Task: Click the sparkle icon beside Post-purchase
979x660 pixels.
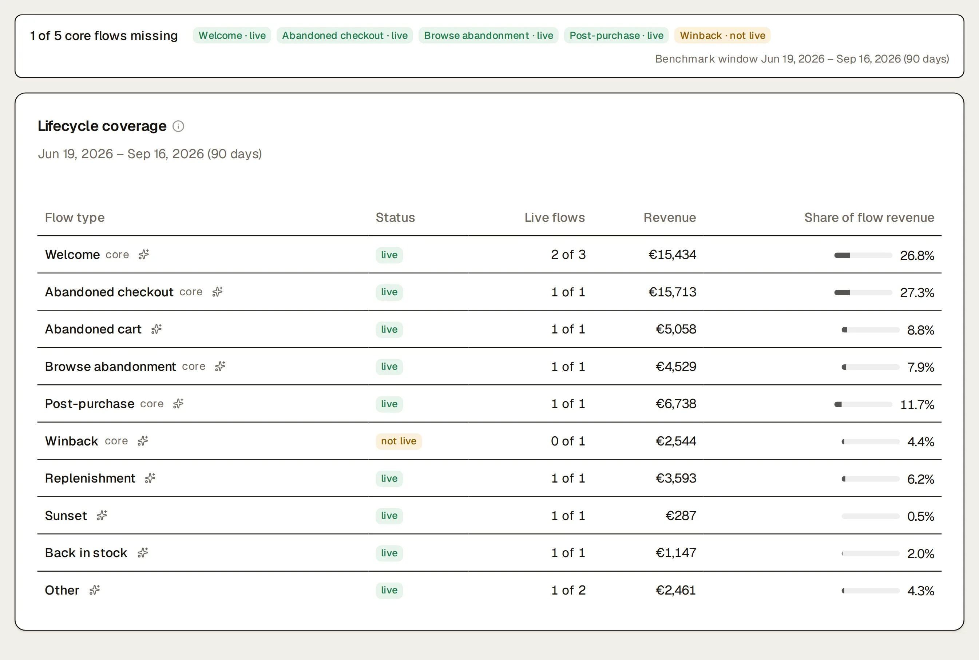Action: [x=179, y=404]
